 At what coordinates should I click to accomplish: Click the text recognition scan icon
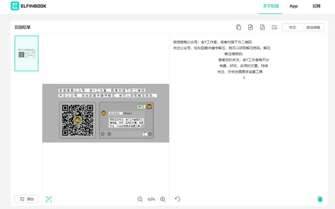click(x=49, y=199)
